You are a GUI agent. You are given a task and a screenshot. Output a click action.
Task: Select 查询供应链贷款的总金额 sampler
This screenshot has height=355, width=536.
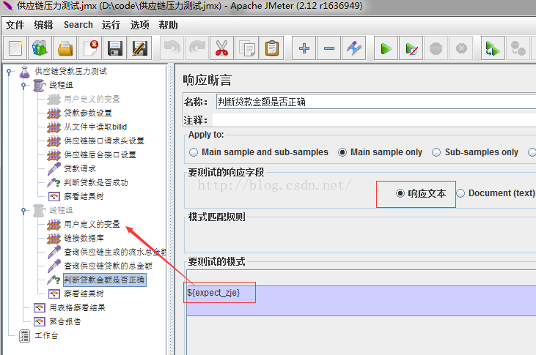point(108,266)
